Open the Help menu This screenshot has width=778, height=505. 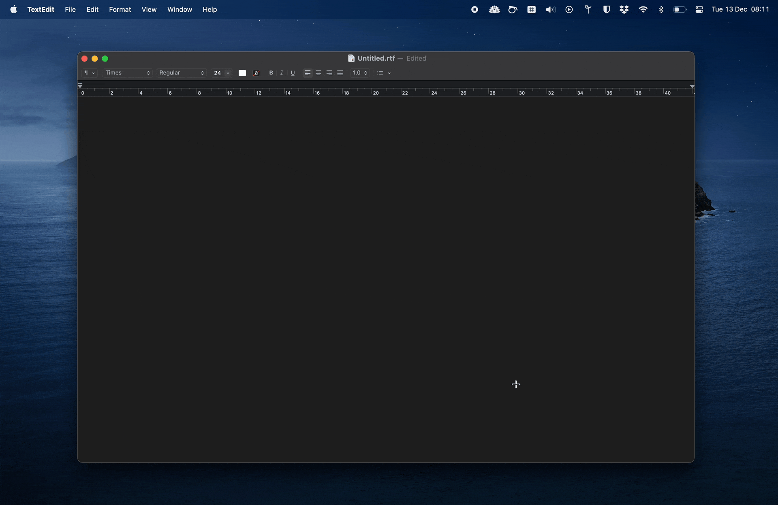[x=210, y=9]
